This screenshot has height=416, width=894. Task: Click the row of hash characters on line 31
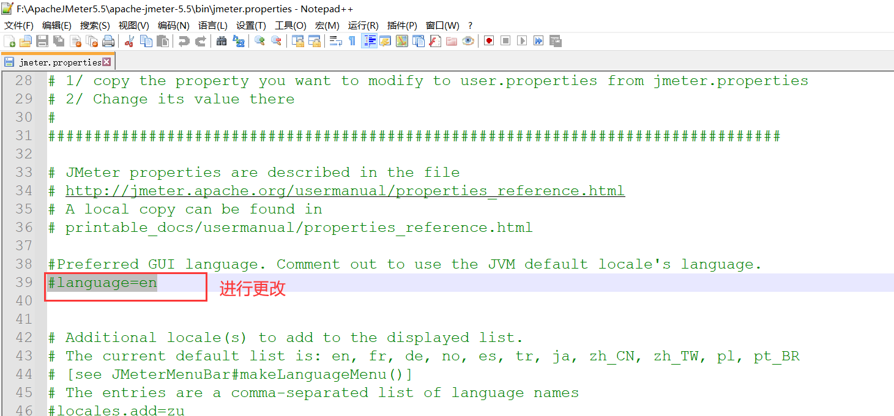(x=414, y=136)
